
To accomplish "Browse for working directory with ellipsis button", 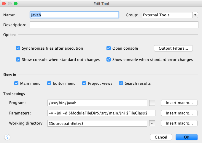I will pyautogui.click(x=152, y=123).
